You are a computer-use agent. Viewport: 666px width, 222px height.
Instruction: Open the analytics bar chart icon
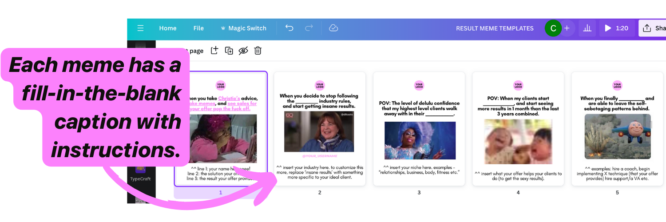pos(587,28)
